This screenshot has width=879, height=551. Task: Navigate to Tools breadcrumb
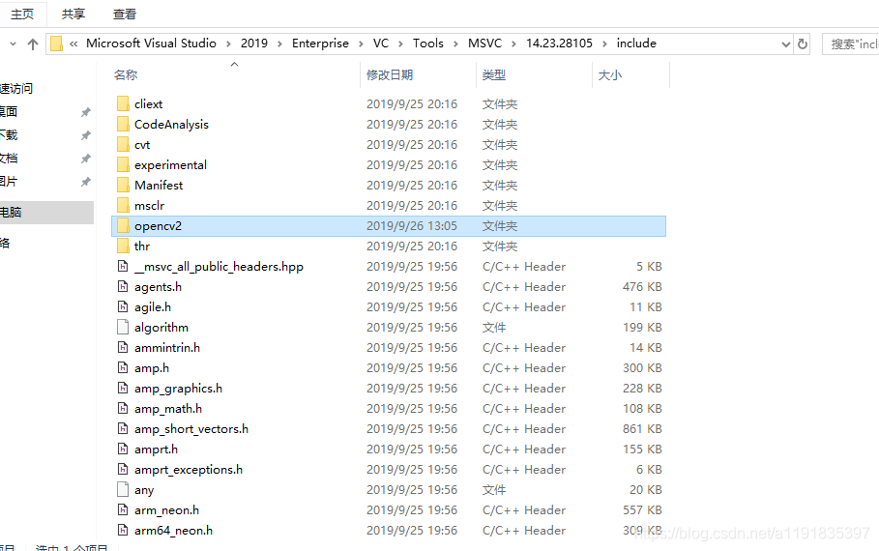coord(427,43)
